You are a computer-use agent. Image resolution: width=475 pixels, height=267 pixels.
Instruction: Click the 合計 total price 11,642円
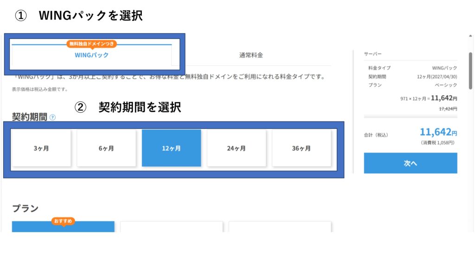point(438,132)
